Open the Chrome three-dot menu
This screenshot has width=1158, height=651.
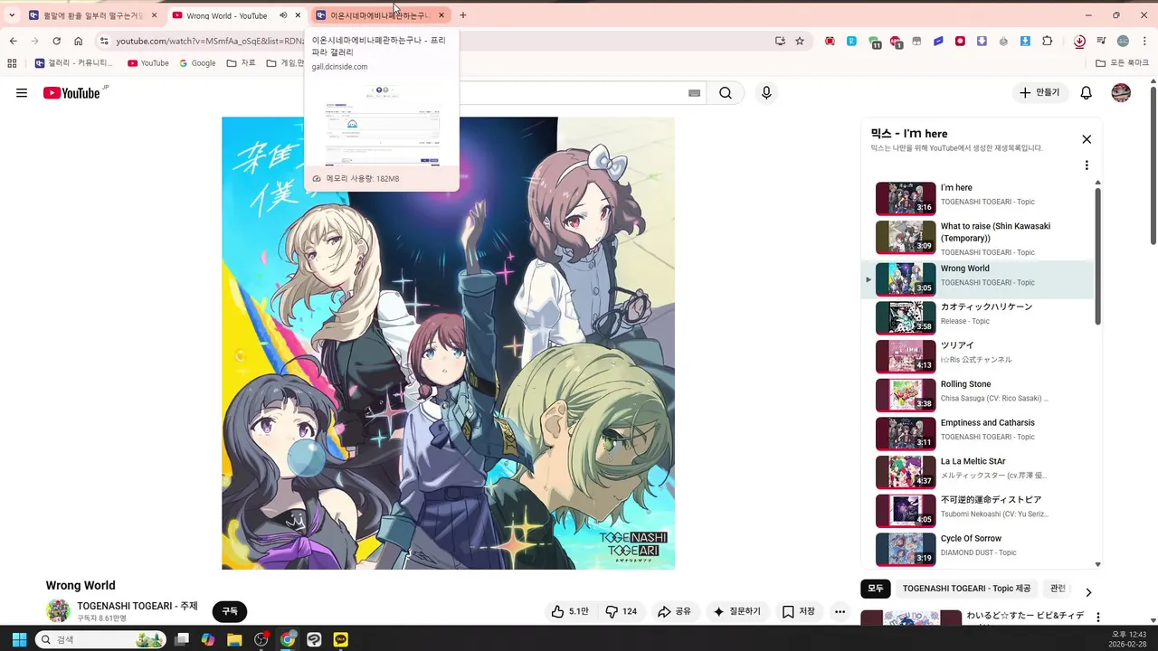tap(1144, 41)
